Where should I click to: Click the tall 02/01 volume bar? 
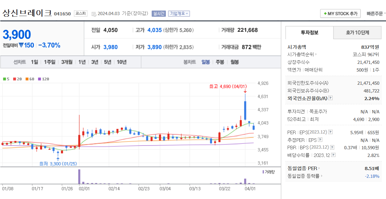[79, 177]
